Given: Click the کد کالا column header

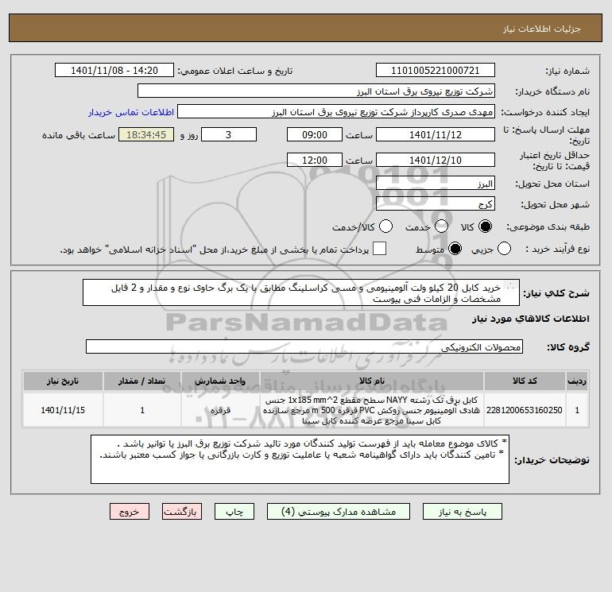Looking at the screenshot, I should [525, 381].
